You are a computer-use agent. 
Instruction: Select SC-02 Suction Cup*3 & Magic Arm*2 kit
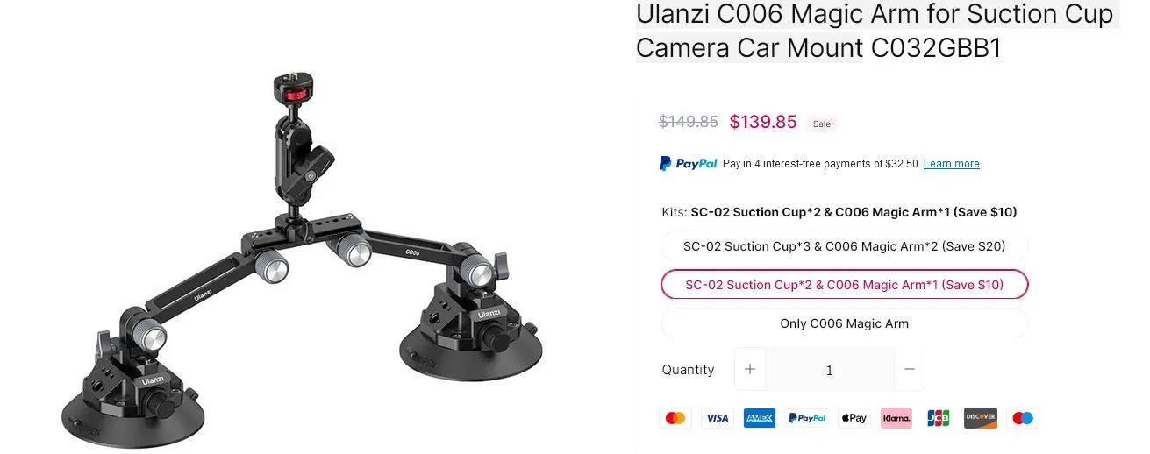(844, 246)
